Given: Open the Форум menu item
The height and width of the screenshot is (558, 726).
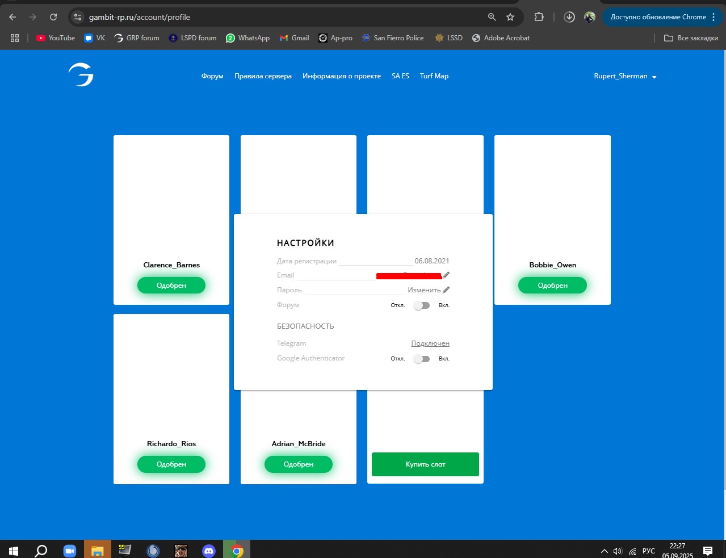Looking at the screenshot, I should click(x=212, y=76).
